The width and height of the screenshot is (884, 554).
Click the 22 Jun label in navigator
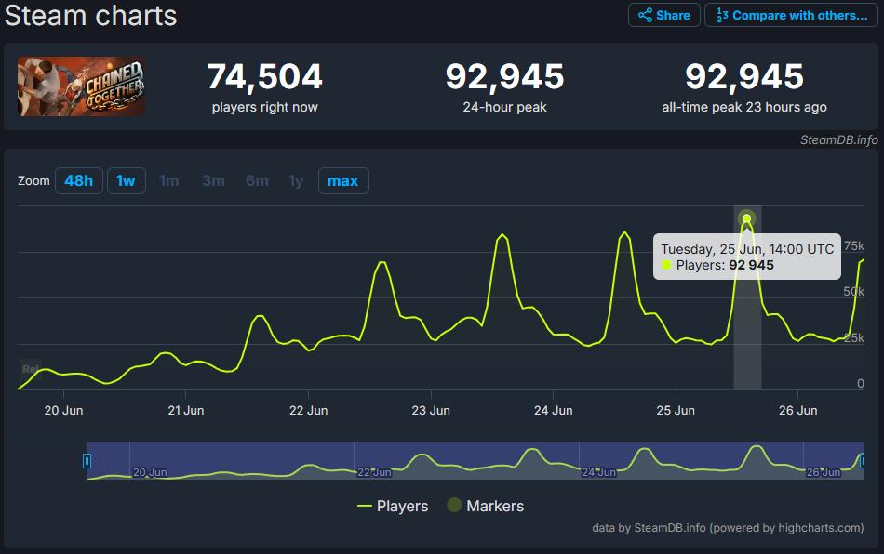click(x=374, y=472)
